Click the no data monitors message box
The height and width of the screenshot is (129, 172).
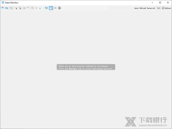click(86, 67)
